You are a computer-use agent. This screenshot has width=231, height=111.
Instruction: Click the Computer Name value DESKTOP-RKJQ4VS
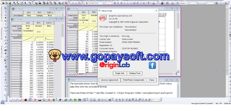(x=130, y=48)
